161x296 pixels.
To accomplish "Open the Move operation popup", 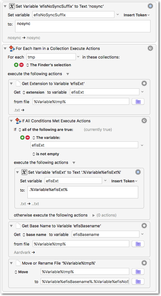I will (21, 272).
